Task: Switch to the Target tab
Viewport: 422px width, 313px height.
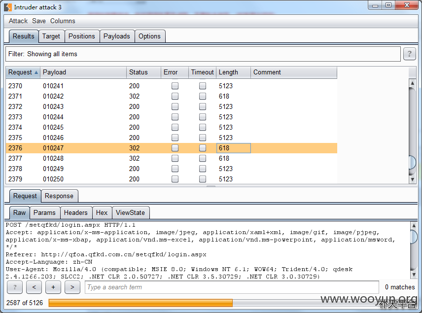Action: tap(51, 36)
